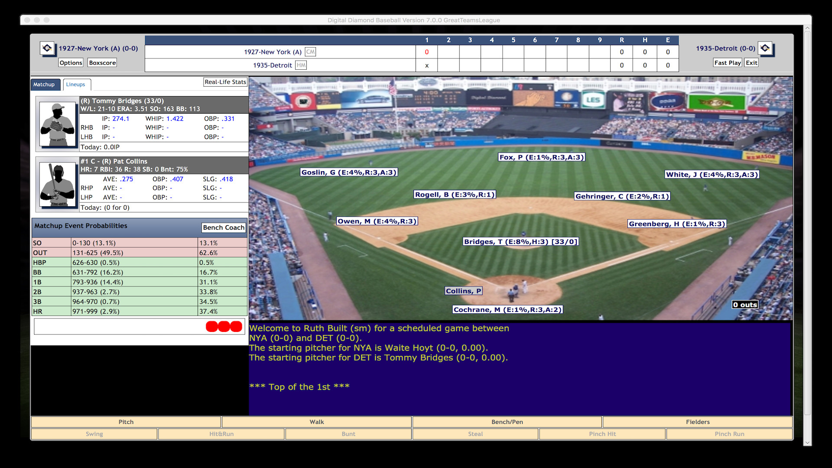Toggle the Hit&Run option
Viewport: 832px width, 468px height.
[222, 434]
